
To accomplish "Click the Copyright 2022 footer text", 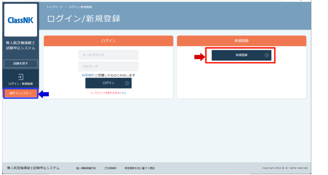I will click(285, 168).
